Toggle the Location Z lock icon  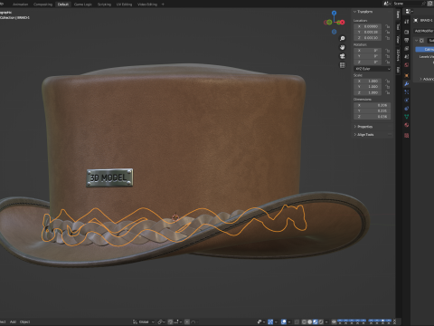(388, 38)
